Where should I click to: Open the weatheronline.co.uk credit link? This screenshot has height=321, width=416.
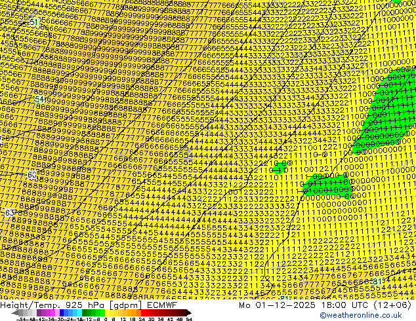click(361, 315)
